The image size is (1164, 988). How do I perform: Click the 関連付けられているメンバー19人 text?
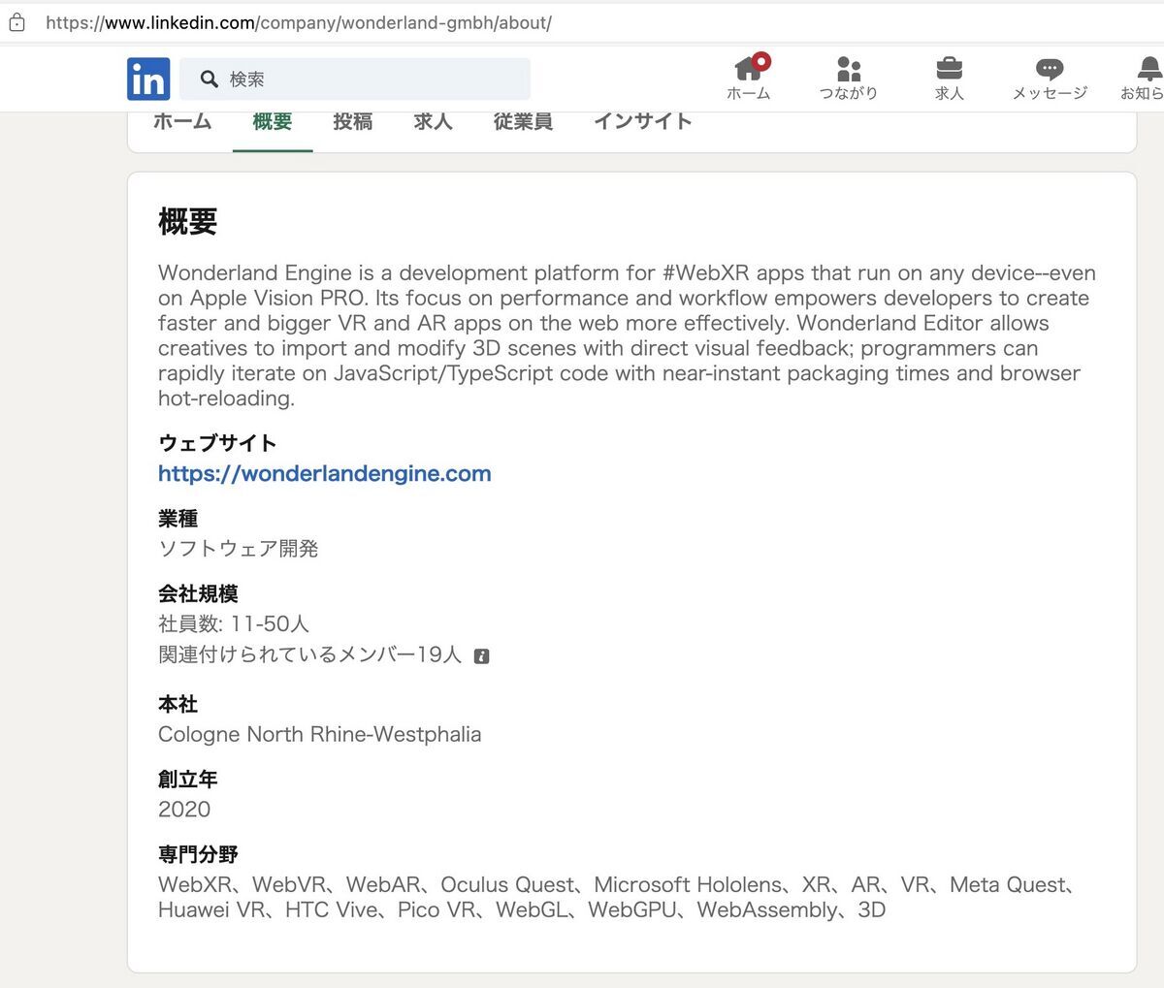click(x=310, y=654)
